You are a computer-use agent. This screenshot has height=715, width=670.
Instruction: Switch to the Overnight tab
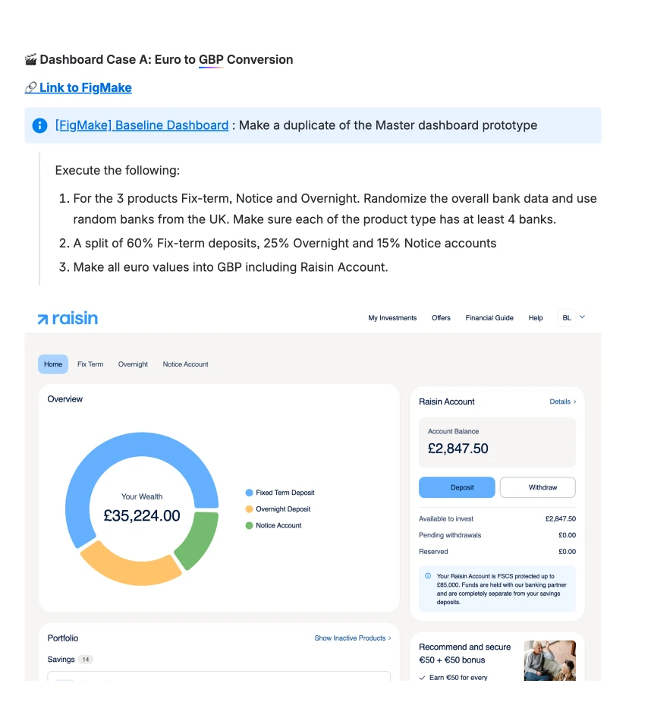tap(133, 364)
